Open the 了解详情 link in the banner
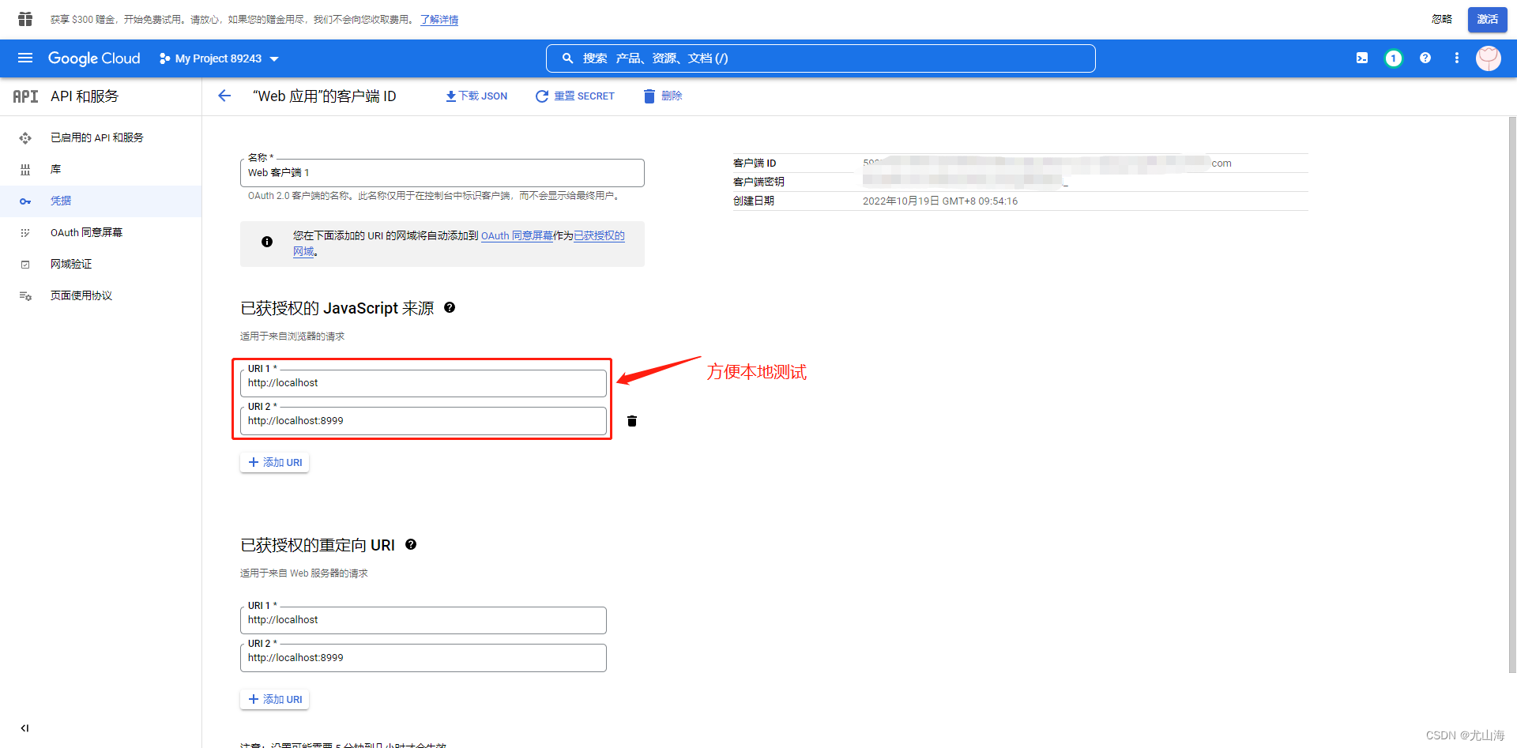1517x748 pixels. coord(439,20)
